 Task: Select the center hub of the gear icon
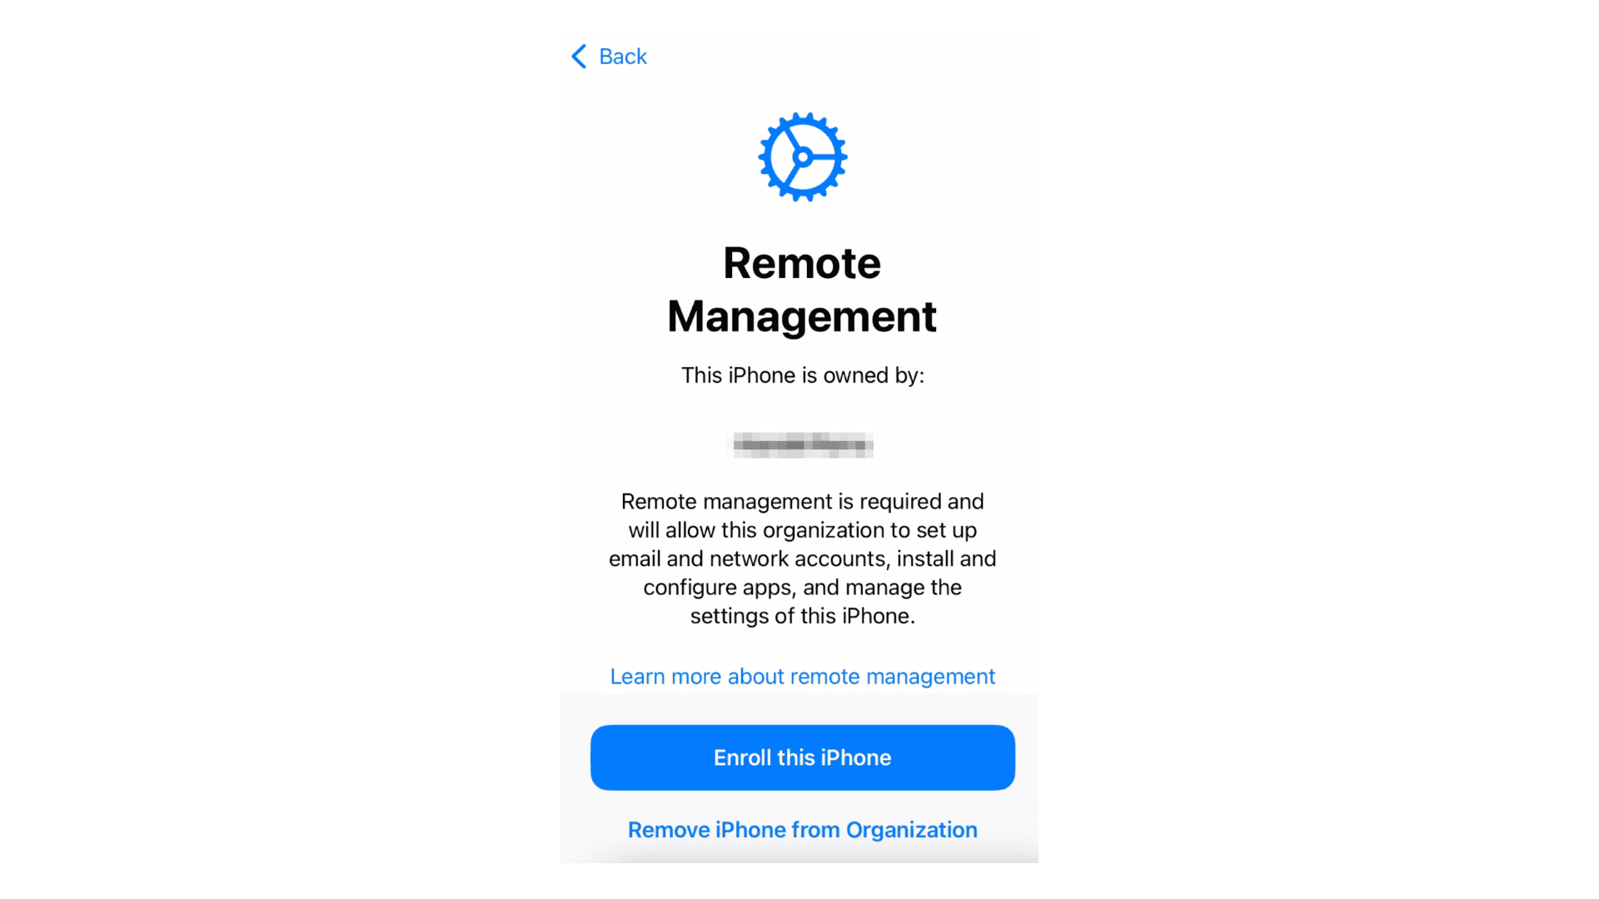point(803,156)
